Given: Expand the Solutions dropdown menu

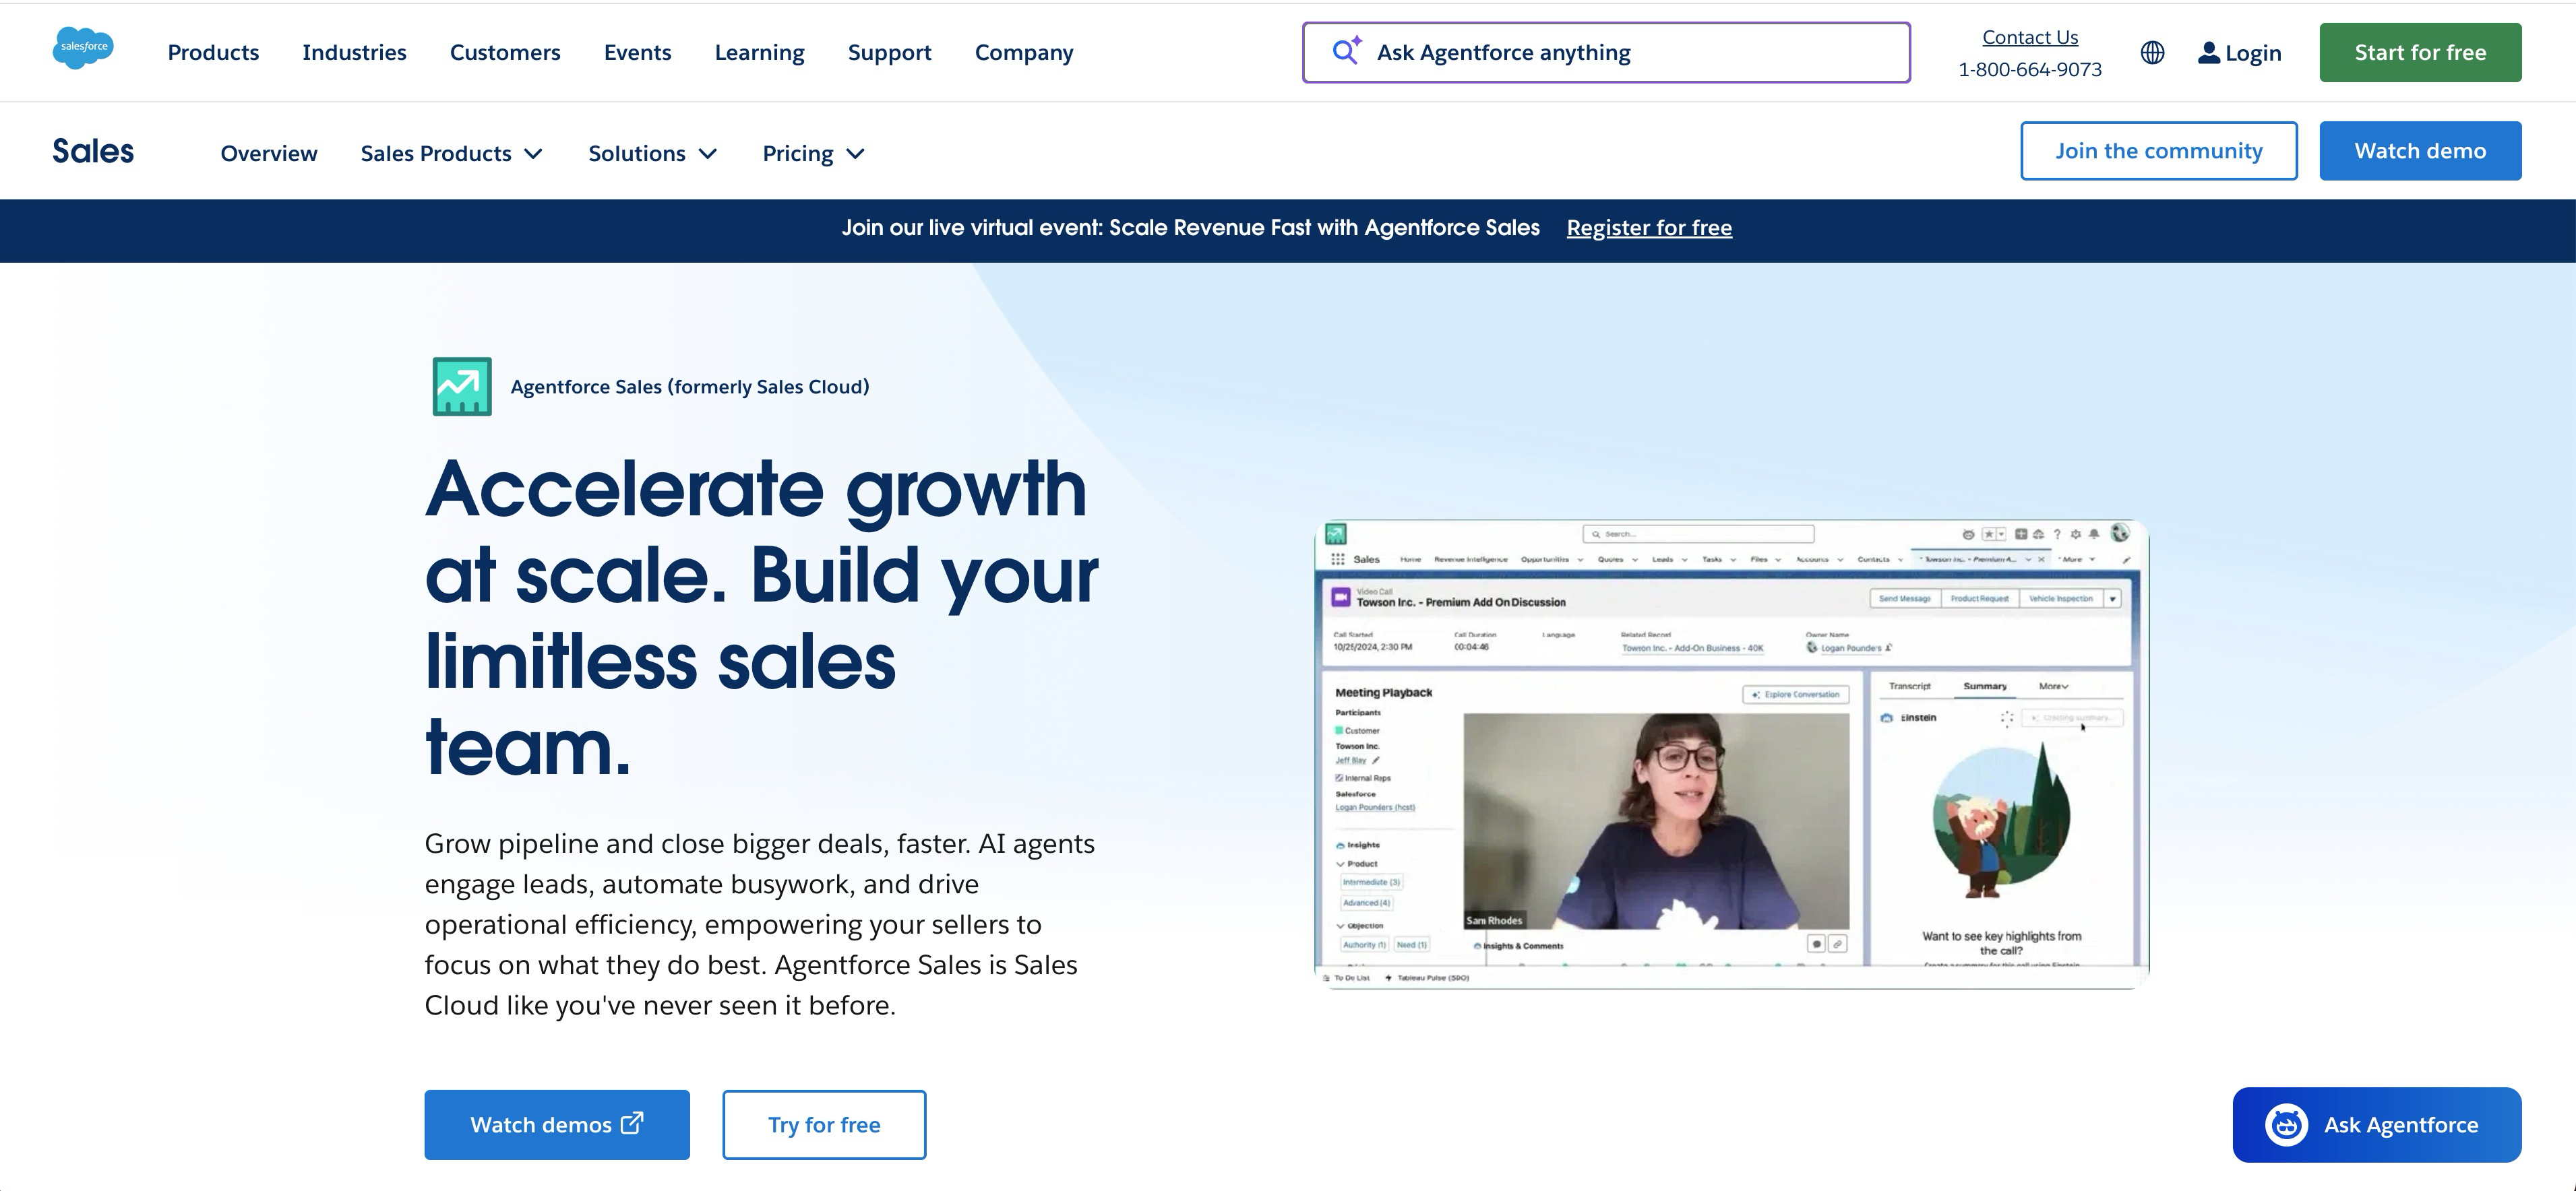Looking at the screenshot, I should click(x=653, y=154).
